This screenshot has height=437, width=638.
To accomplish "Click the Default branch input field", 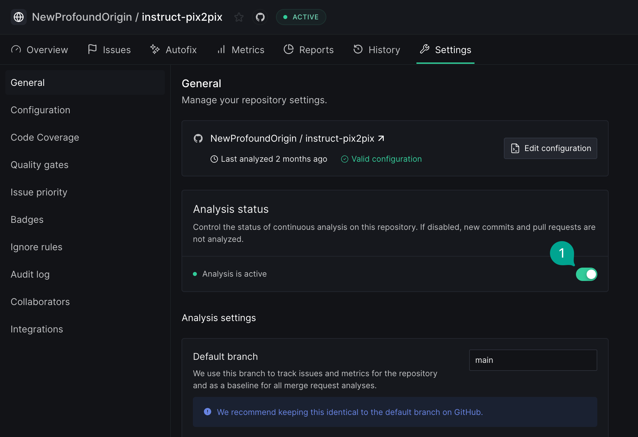I will (x=533, y=360).
